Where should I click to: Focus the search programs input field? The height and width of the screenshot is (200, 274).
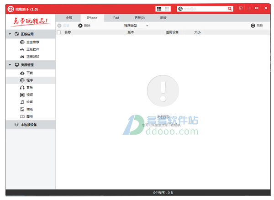tap(205, 9)
